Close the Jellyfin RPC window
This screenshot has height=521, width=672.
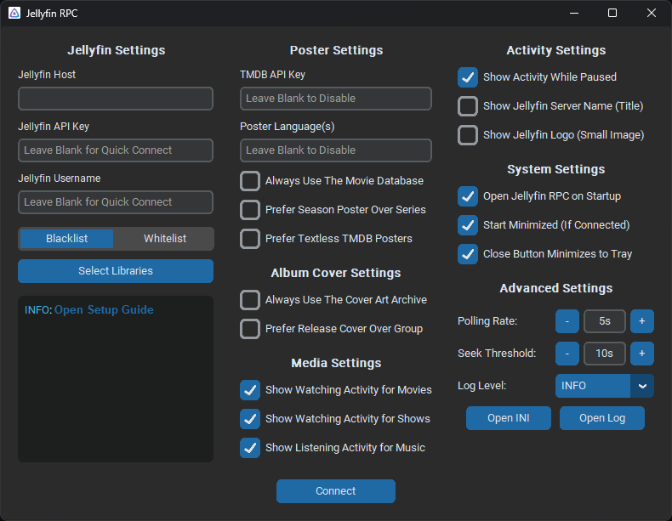pos(652,14)
